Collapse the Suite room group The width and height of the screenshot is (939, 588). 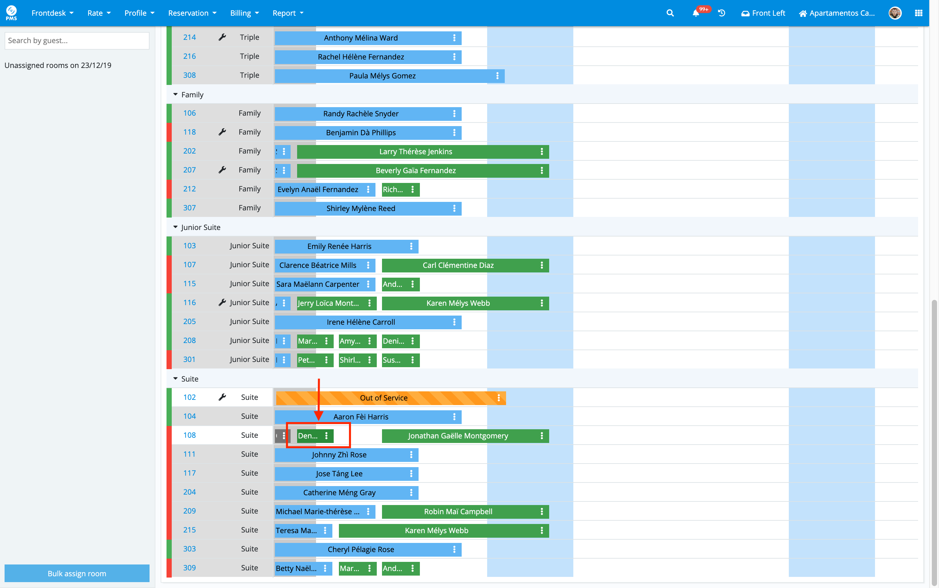click(x=175, y=379)
